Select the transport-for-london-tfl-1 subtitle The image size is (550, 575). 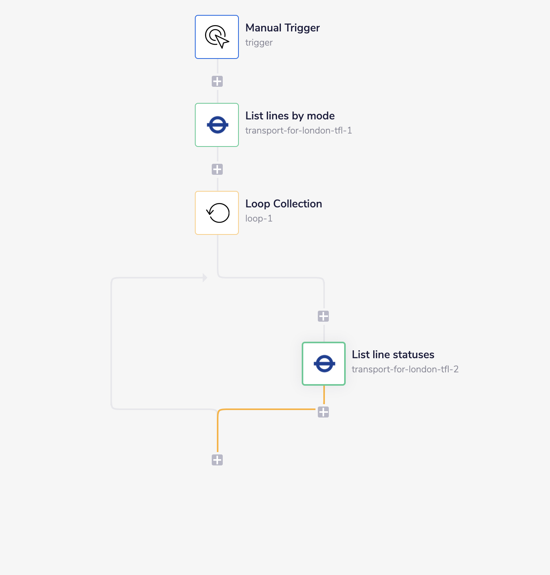click(299, 130)
